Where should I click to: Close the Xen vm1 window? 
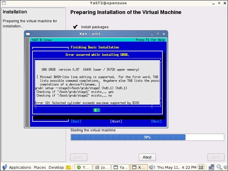pyautogui.click(x=164, y=34)
